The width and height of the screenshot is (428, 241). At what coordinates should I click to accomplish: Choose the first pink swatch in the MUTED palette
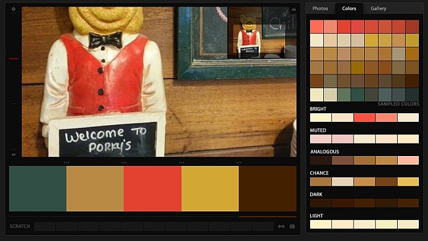[321, 139]
